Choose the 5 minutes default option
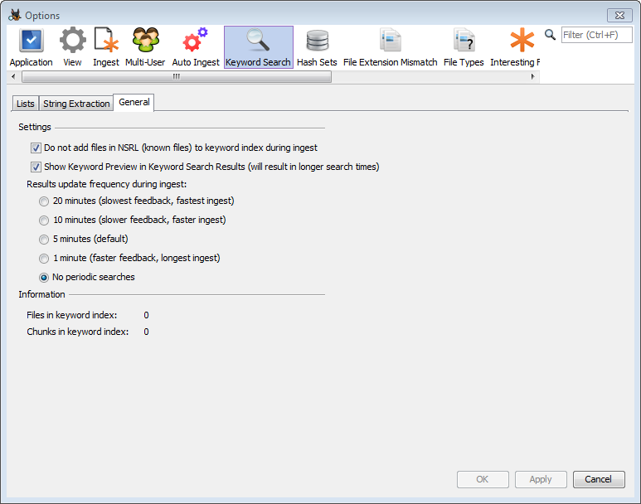The height and width of the screenshot is (504, 641). pyautogui.click(x=44, y=239)
